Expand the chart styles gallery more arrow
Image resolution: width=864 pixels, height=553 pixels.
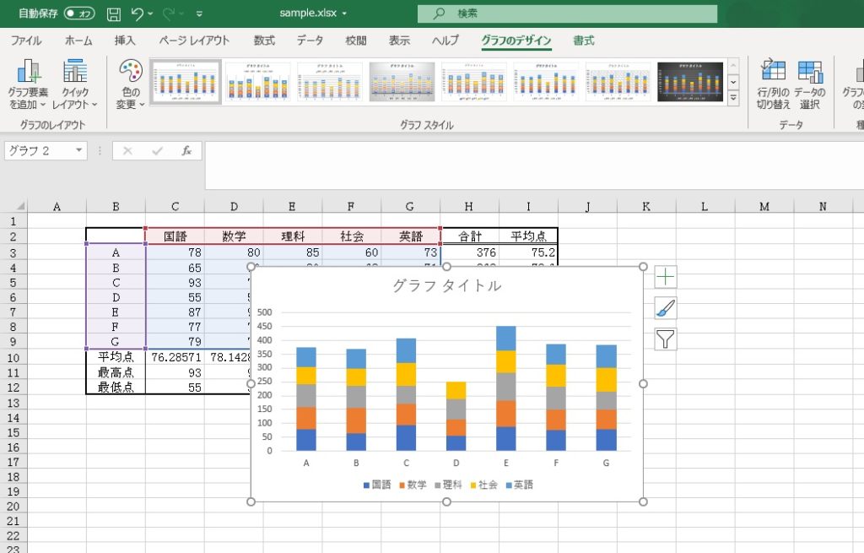733,98
